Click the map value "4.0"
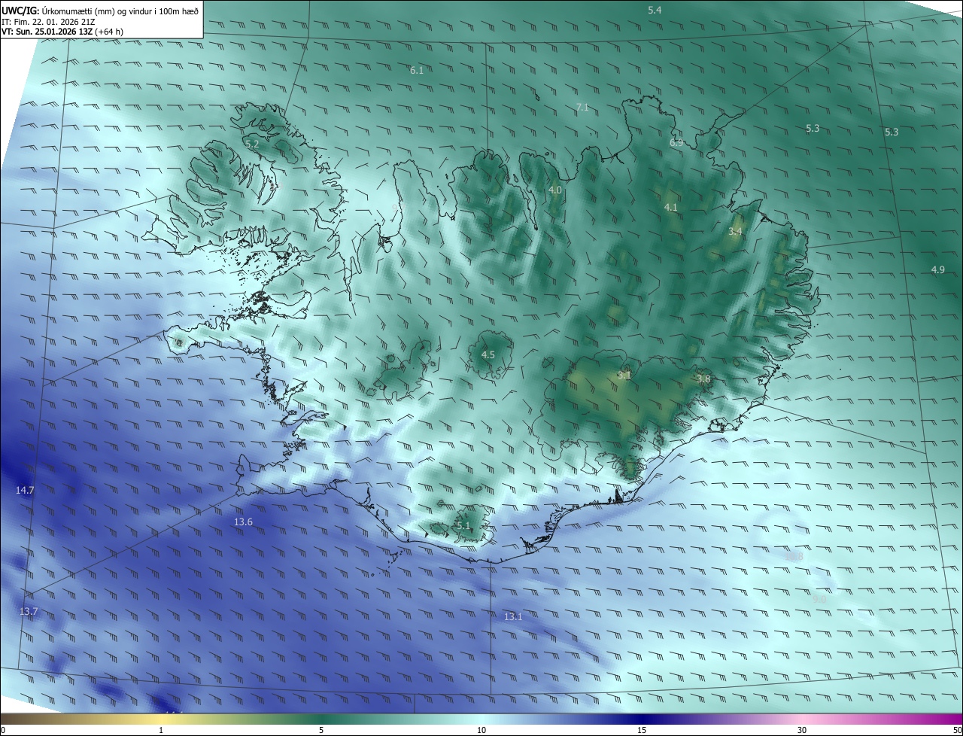Viewport: 963px width, 736px height. point(555,190)
